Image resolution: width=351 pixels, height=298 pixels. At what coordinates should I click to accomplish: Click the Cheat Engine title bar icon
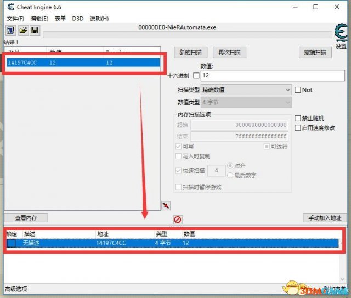click(10, 7)
